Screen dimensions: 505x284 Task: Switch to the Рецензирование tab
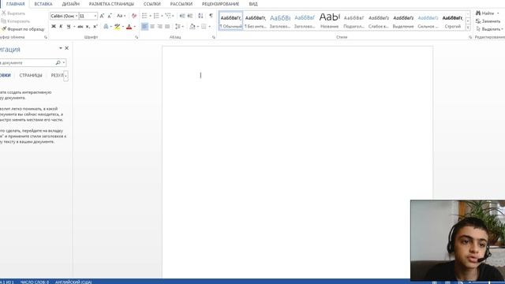(220, 4)
